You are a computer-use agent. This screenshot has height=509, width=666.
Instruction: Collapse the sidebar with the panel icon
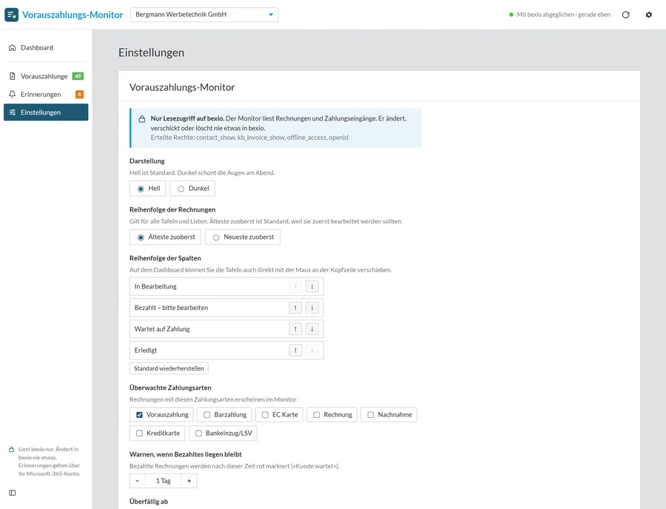tap(13, 493)
